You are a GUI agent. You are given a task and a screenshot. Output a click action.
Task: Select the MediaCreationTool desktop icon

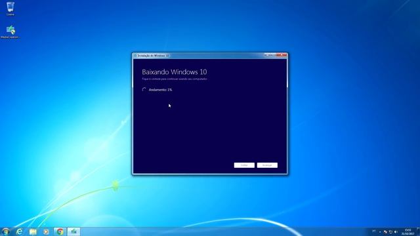point(10,31)
